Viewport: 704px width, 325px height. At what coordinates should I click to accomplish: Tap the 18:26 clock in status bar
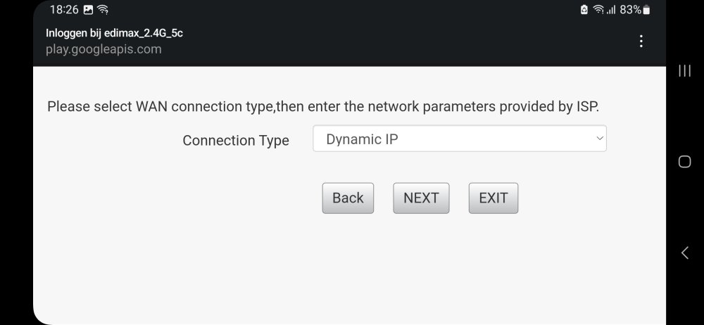coord(63,10)
